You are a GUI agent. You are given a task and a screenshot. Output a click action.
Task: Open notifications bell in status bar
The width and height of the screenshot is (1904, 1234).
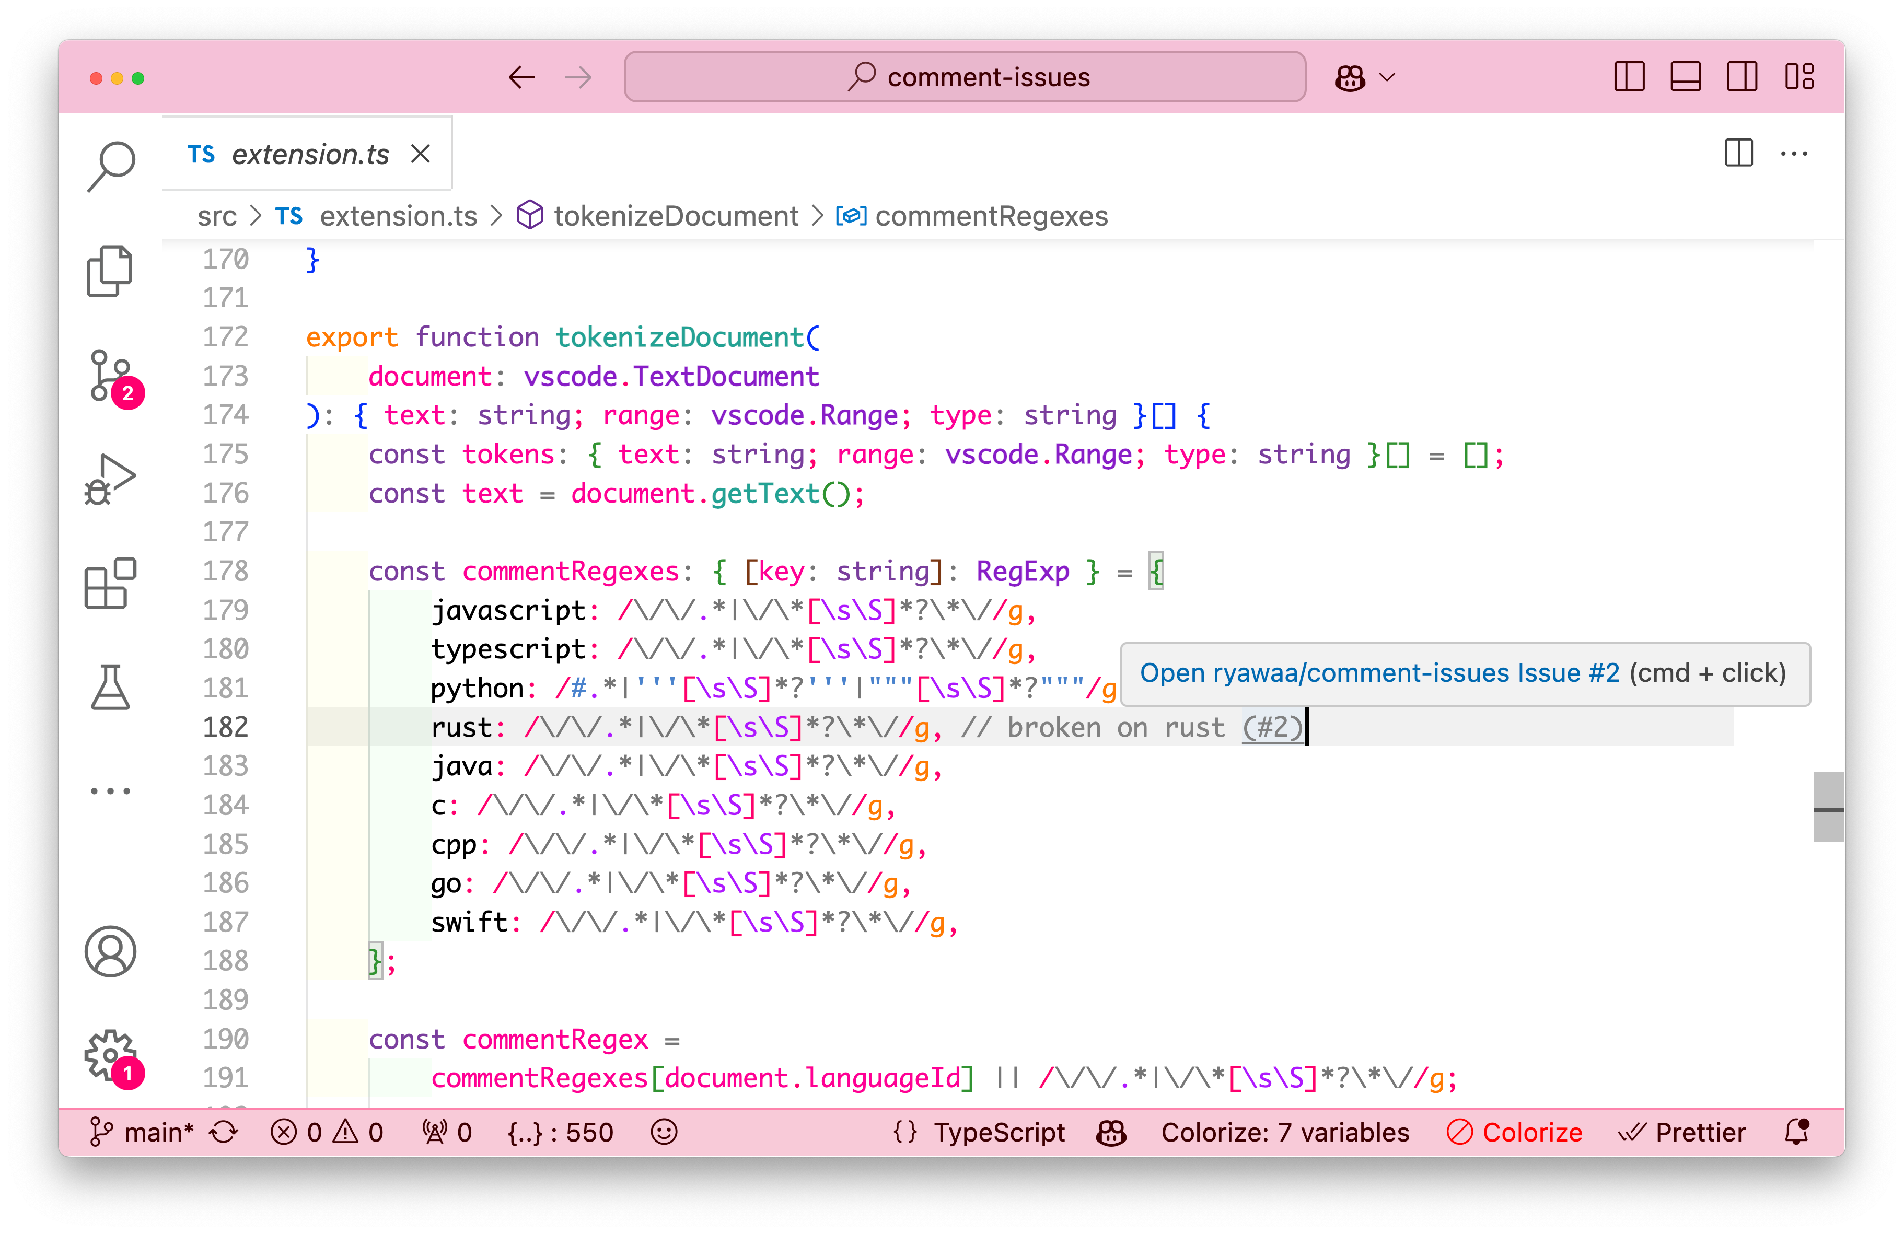tap(1797, 1133)
